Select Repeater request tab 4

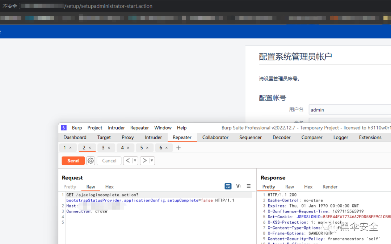(122, 148)
